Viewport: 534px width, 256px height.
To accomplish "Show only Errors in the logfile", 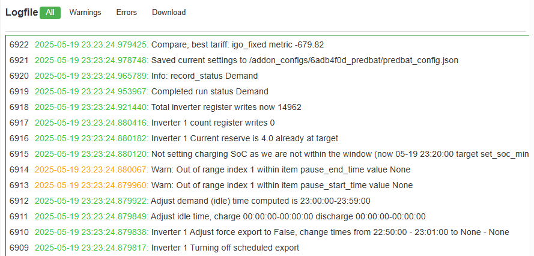I will click(x=127, y=13).
